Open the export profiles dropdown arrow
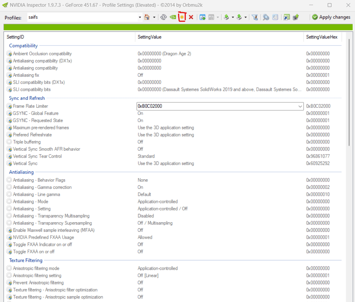Screen dimensions: 355x302 233,17
